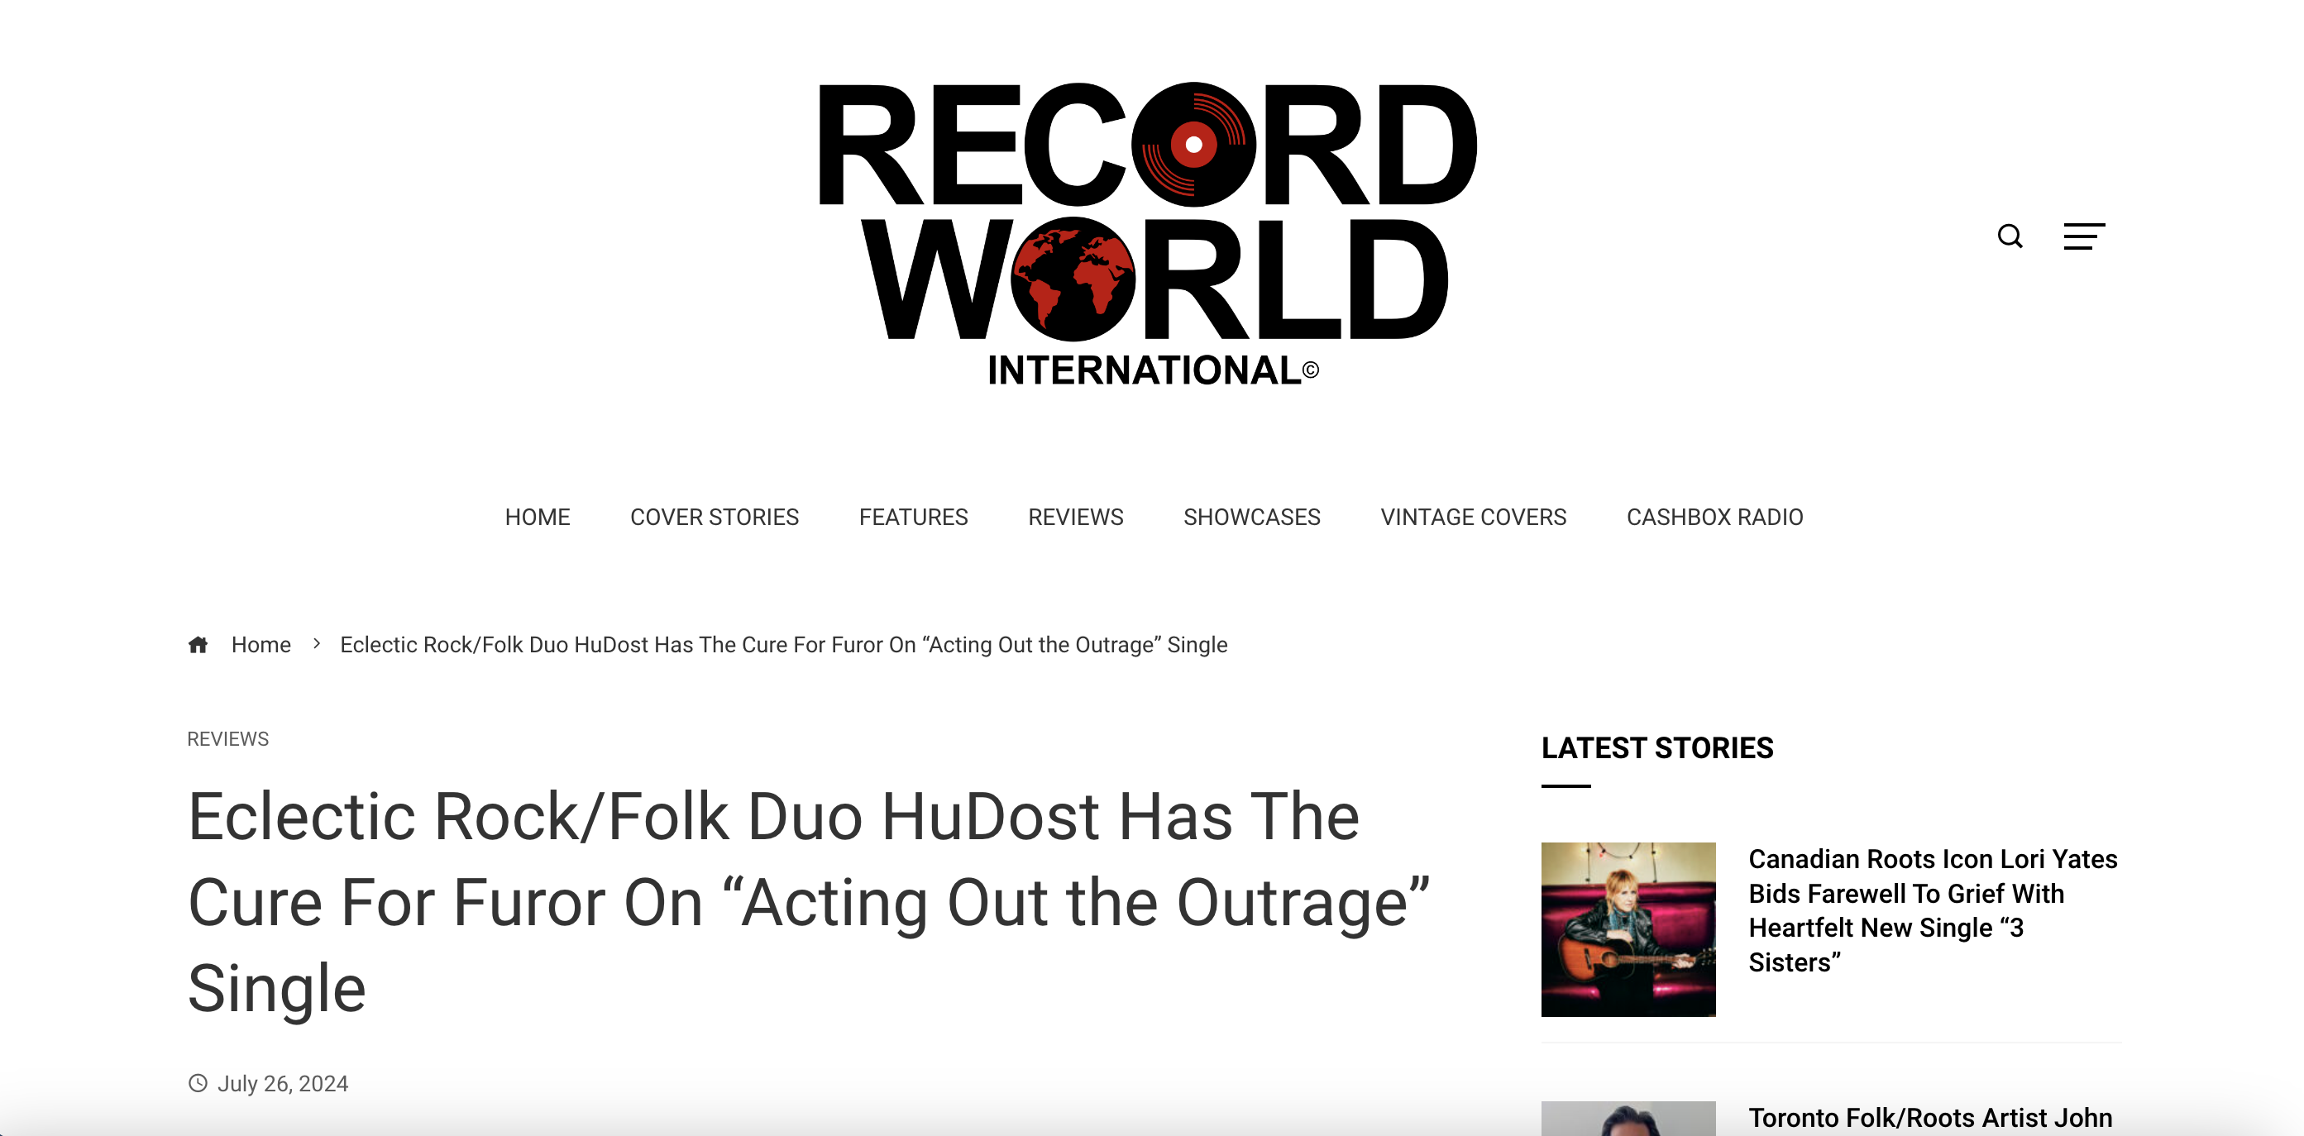2304x1136 pixels.
Task: Open the search magnifier icon
Action: 2010,236
